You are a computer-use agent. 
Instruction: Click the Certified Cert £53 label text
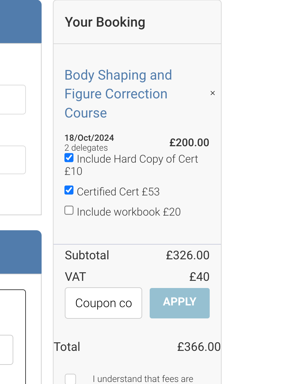(x=118, y=192)
